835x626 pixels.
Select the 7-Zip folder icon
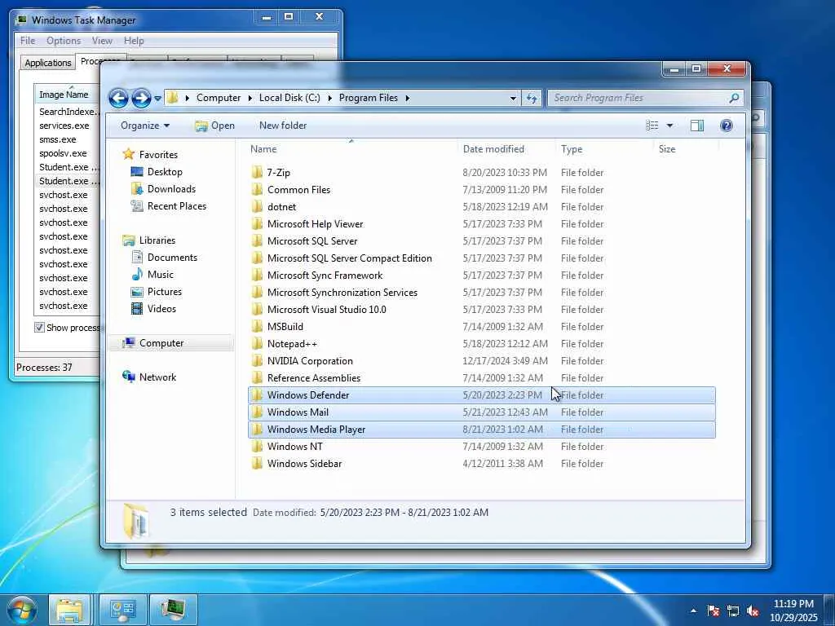click(257, 172)
